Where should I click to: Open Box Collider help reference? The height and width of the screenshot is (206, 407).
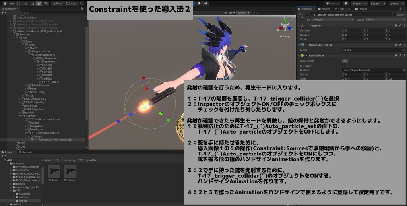(x=395, y=56)
